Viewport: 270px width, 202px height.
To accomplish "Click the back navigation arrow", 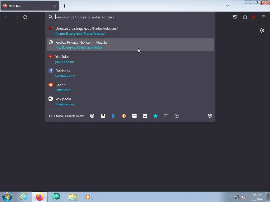I will pos(6,17).
